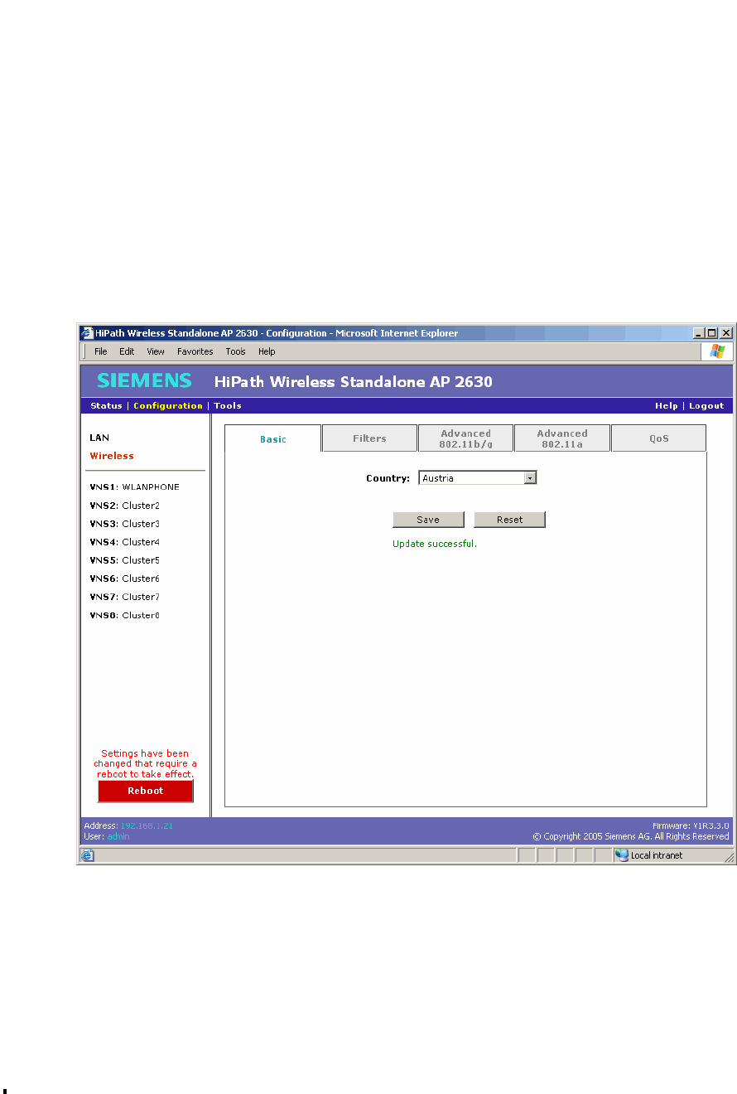This screenshot has width=737, height=1094.
Task: Open the File menu
Action: (x=100, y=351)
